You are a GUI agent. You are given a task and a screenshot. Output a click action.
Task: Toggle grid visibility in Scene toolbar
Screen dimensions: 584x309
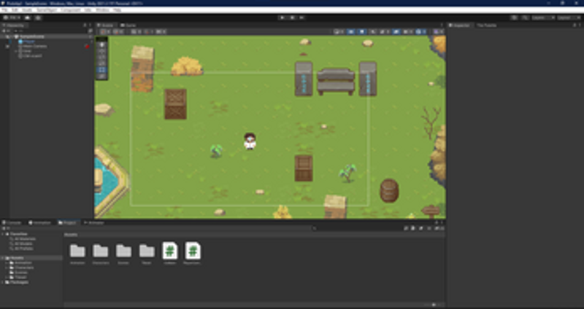[x=134, y=31]
